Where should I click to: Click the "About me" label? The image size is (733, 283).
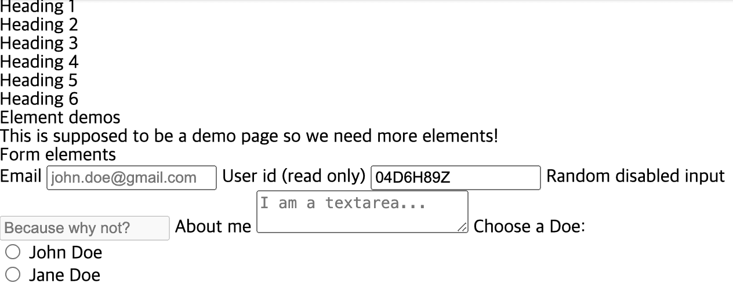(x=213, y=226)
